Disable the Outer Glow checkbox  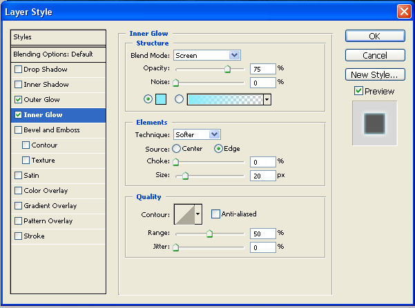(x=19, y=100)
